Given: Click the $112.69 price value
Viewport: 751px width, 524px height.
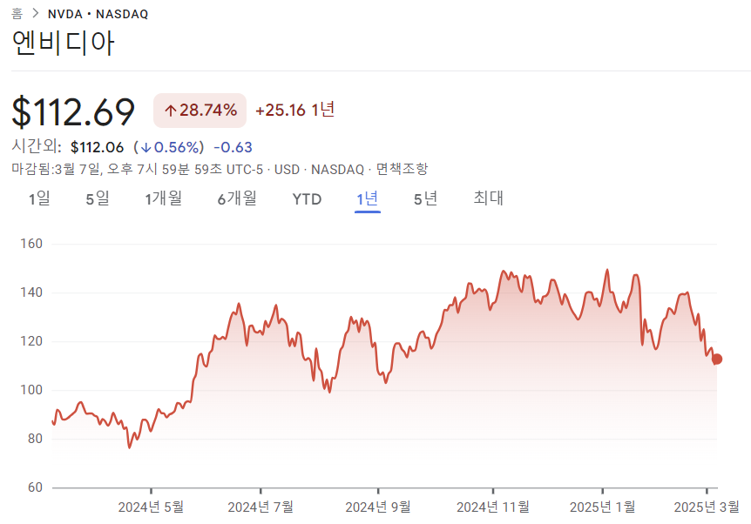Looking at the screenshot, I should (x=73, y=111).
